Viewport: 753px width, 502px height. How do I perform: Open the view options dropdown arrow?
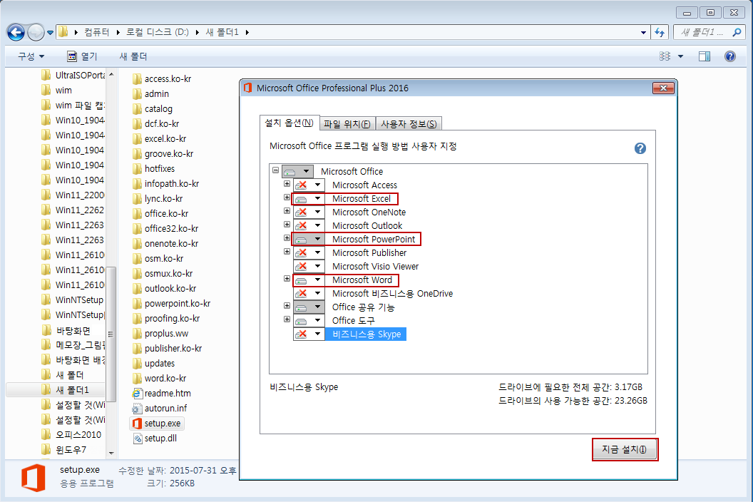coord(680,56)
